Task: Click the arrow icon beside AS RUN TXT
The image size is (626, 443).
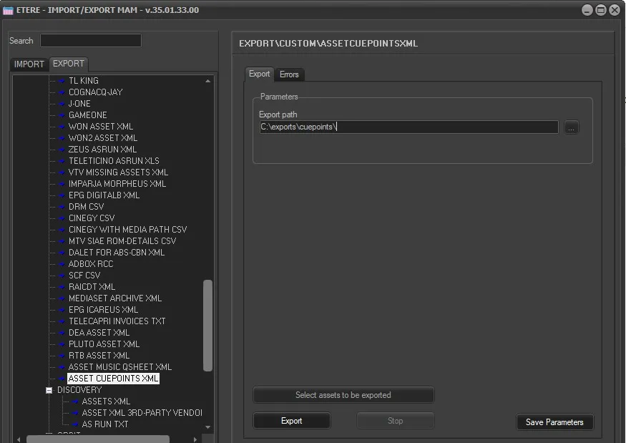Action: coord(75,424)
